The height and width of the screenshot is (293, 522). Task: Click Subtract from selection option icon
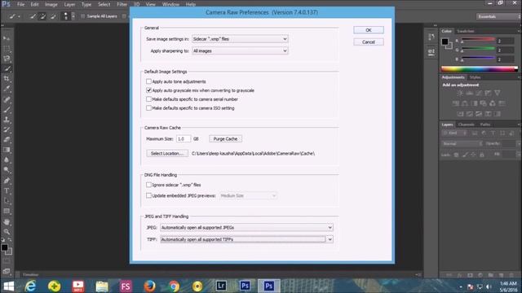click(x=53, y=16)
